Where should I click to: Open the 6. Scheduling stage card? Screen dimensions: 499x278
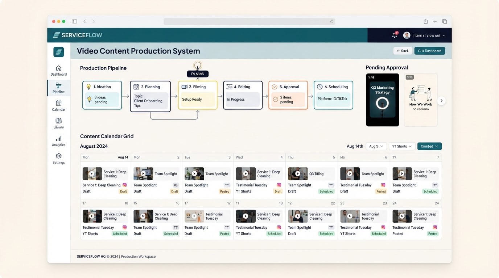point(333,95)
